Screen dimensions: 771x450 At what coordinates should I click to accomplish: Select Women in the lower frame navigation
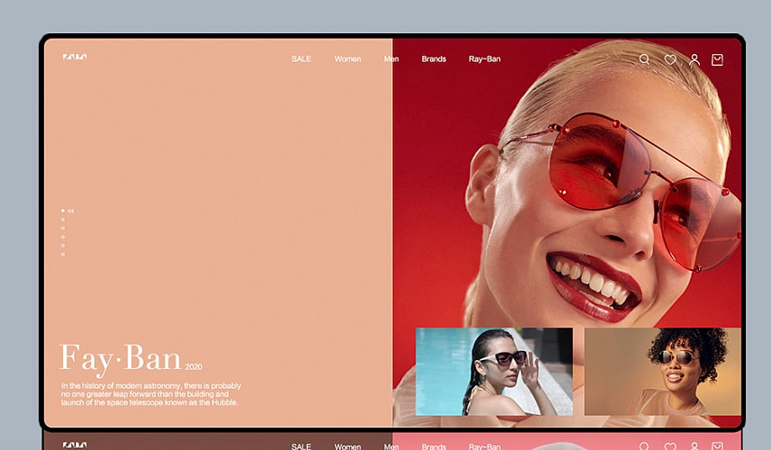tap(347, 446)
